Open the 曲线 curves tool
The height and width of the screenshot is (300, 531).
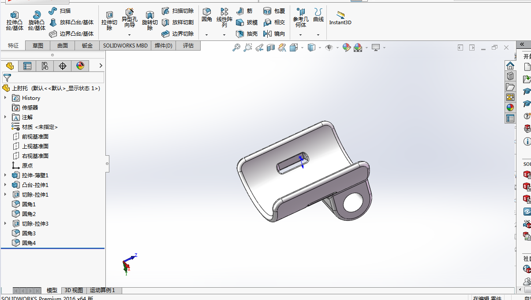pyautogui.click(x=318, y=15)
